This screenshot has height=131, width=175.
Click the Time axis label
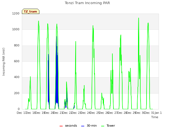coord(155,117)
